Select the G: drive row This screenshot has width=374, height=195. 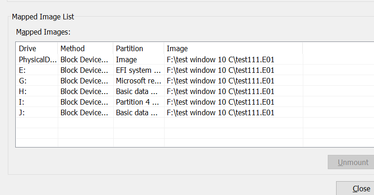23,81
